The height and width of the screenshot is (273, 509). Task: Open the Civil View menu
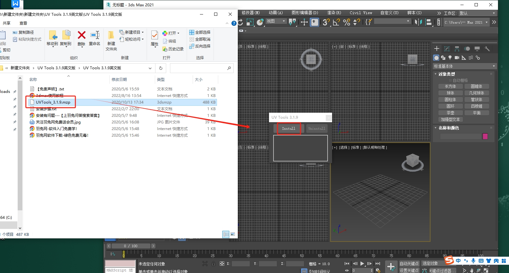tap(361, 13)
